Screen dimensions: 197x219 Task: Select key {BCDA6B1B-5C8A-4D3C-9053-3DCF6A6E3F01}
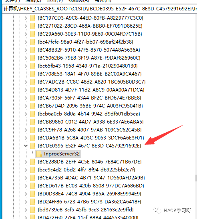pos(91,138)
